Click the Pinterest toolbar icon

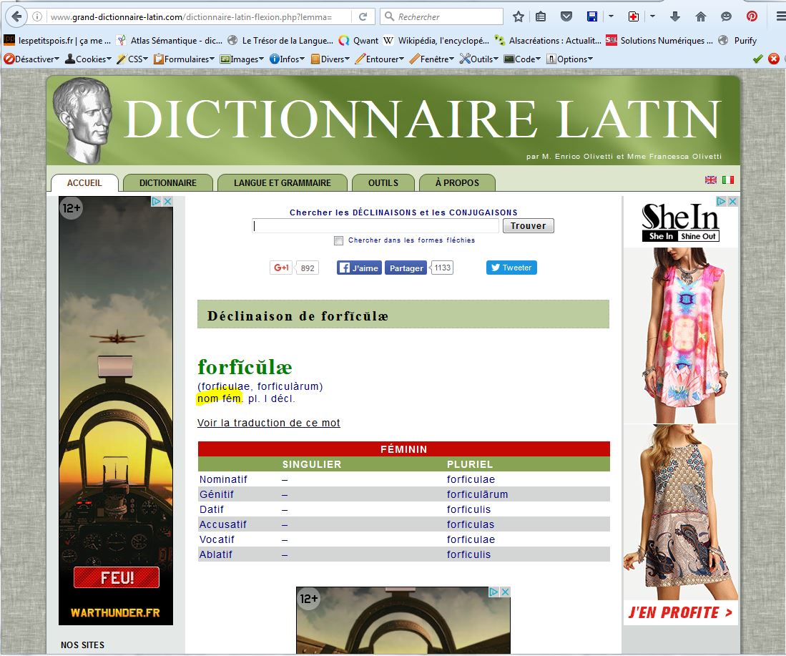(752, 16)
